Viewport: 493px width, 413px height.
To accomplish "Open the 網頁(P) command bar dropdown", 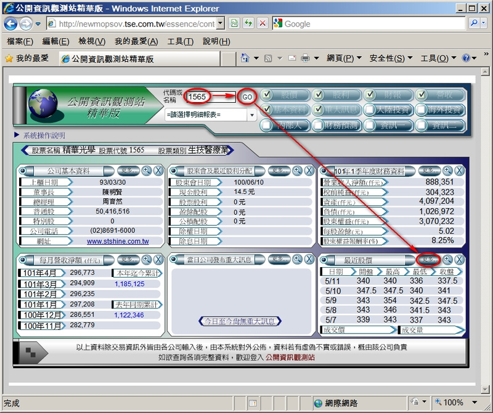I will pos(344,58).
